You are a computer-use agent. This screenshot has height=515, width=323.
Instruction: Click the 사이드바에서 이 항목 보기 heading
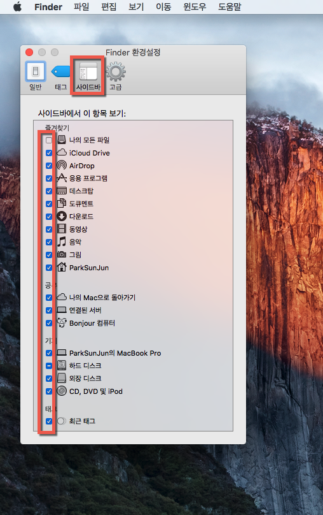click(x=82, y=113)
